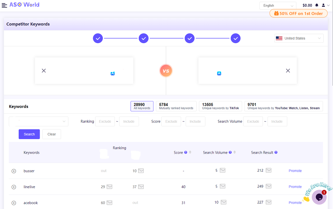This screenshot has width=333, height=209.
Task: Open the English language dropdown
Action: click(278, 6)
